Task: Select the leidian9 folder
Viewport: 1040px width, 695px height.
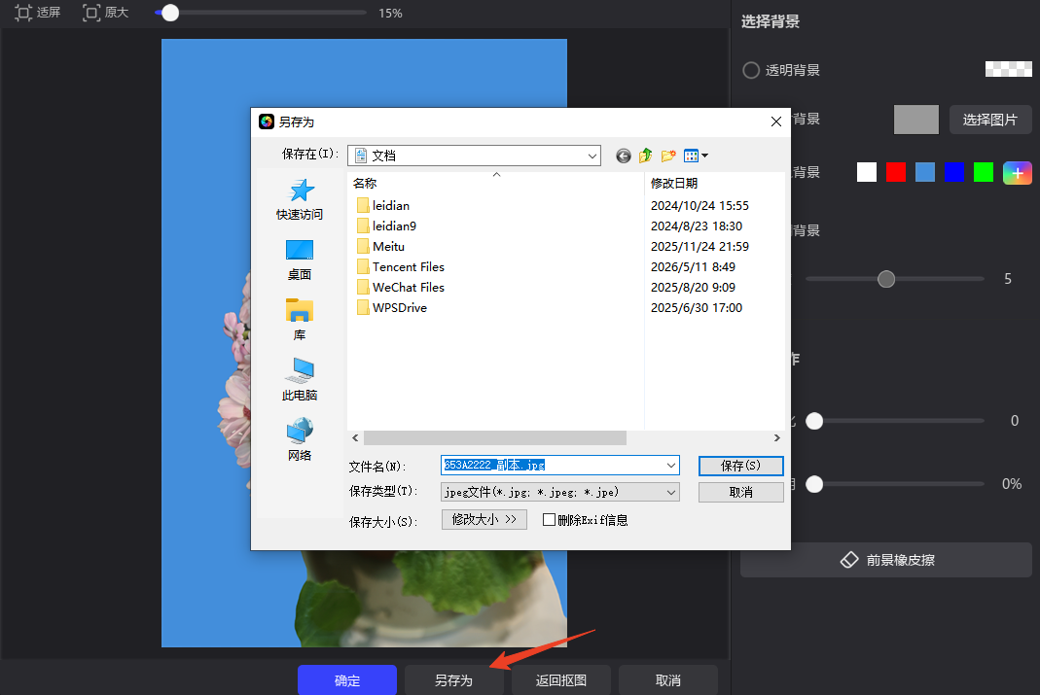Action: tap(386, 226)
